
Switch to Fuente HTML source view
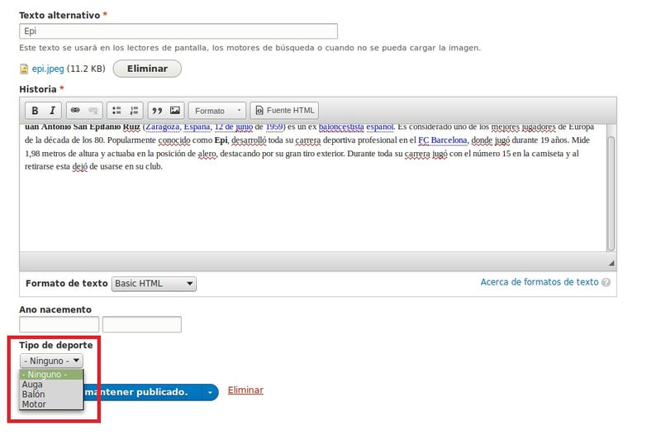coord(284,111)
